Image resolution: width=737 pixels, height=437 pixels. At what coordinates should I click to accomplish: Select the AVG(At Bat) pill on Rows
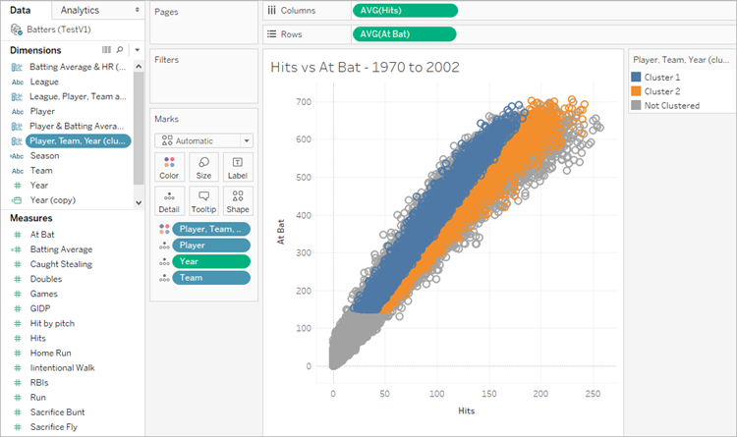click(x=404, y=33)
